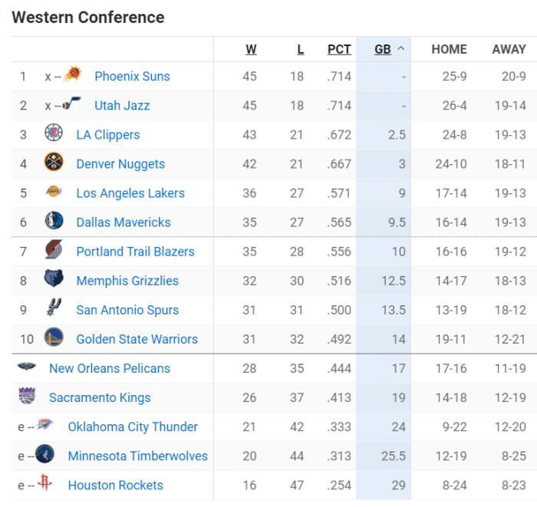The width and height of the screenshot is (537, 507).
Task: Click the HOME column header
Action: coord(449,49)
